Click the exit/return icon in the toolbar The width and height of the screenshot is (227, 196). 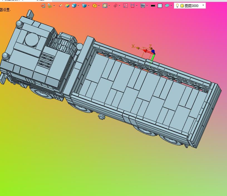coord(43,6)
